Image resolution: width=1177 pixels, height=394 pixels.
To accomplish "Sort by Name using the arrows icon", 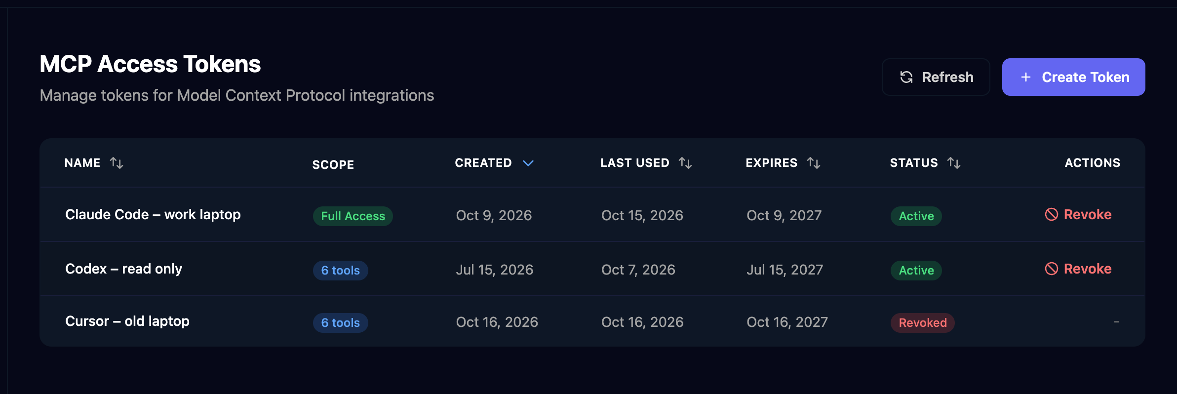I will point(117,163).
